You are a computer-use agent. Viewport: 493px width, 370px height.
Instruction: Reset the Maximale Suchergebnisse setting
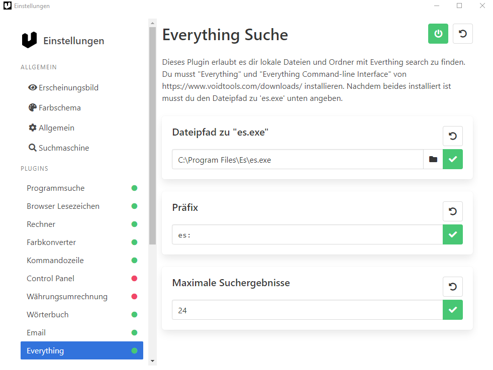point(452,287)
